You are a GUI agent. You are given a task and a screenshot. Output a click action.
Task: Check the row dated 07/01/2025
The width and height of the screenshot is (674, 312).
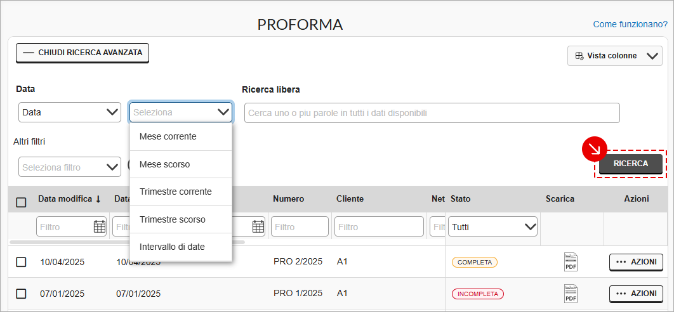pyautogui.click(x=21, y=294)
